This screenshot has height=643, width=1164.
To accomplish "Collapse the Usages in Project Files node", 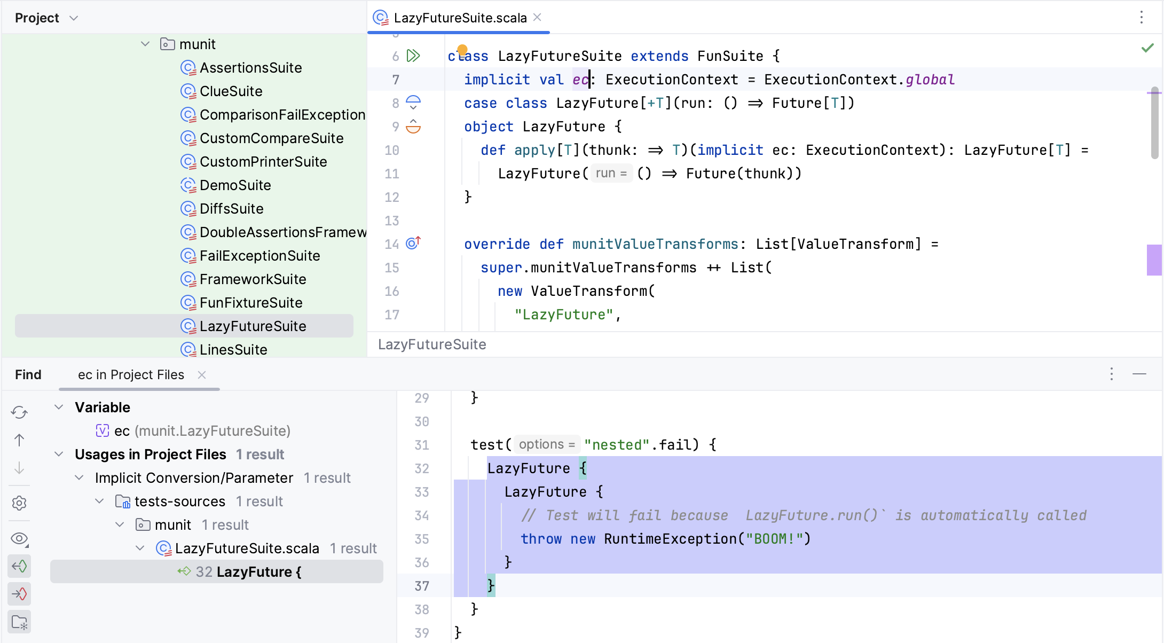I will click(59, 454).
